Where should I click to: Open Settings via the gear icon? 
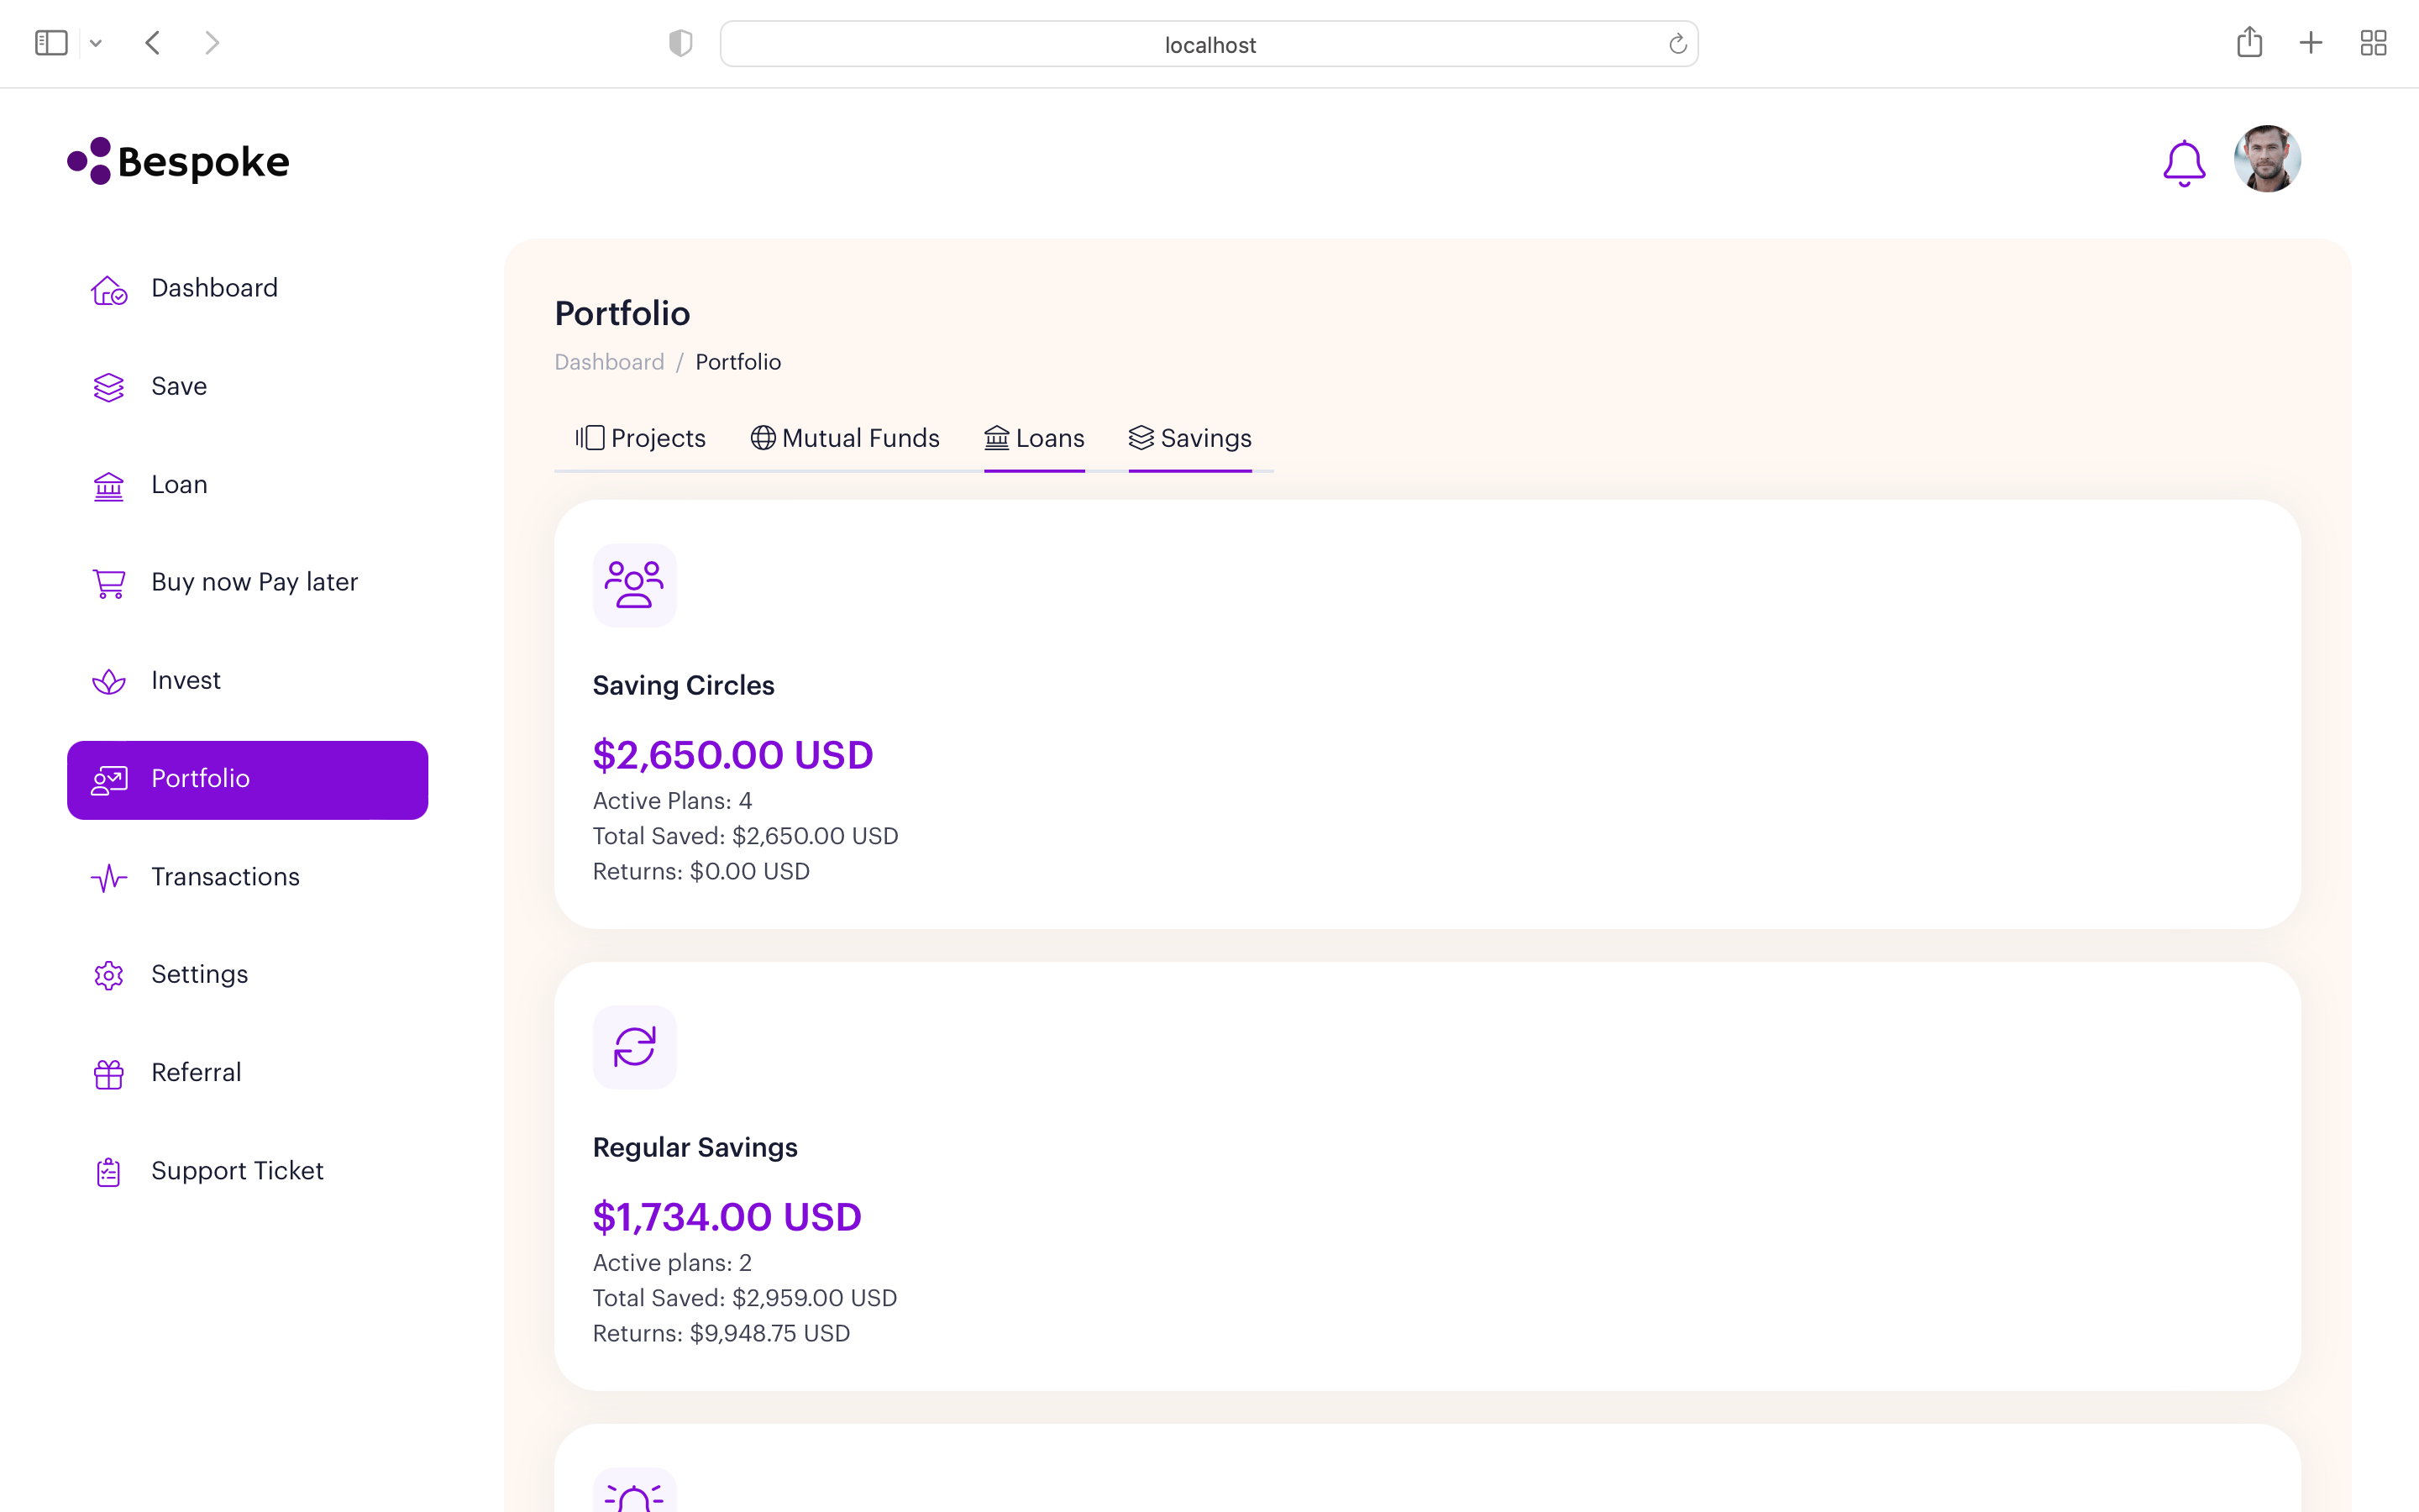tap(108, 975)
